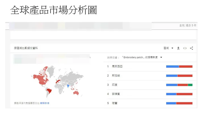
Task: Select the 馬來西亞 ranking row
Action: pos(151,67)
